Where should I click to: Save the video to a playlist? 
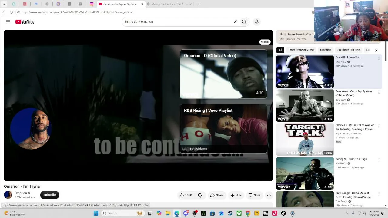coord(254,195)
